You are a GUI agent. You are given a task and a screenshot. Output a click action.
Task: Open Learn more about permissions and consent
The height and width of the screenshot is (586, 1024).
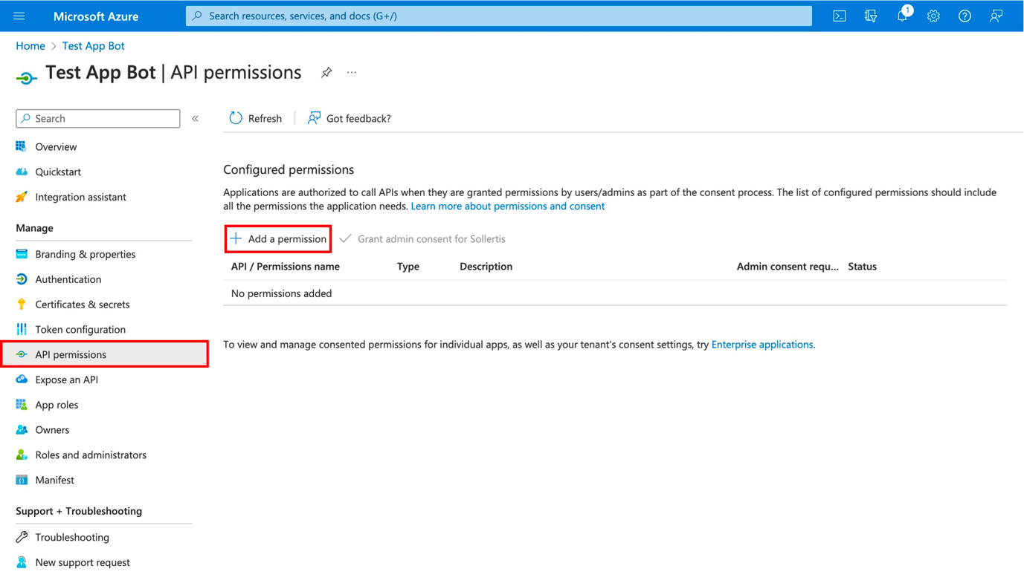(508, 206)
